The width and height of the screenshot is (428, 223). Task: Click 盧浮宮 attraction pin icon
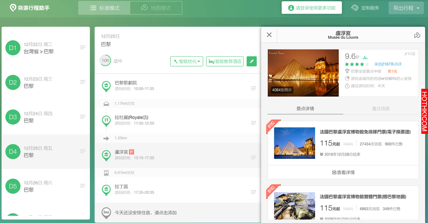pyautogui.click(x=106, y=155)
